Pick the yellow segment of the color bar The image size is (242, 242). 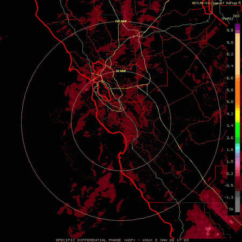click(237, 115)
